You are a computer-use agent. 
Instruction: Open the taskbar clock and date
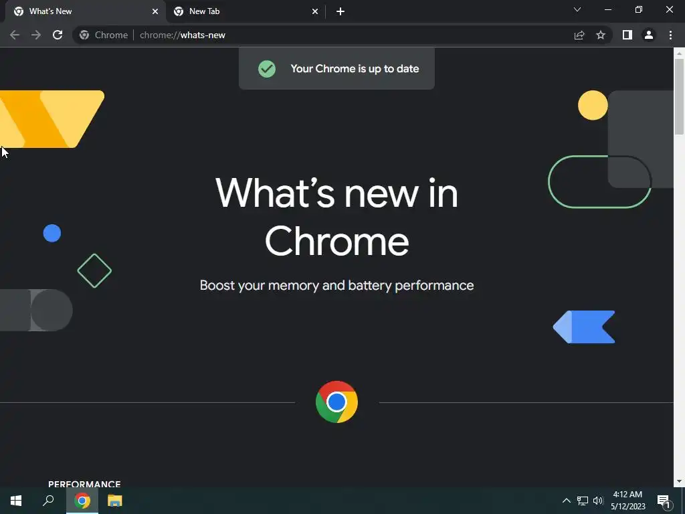point(627,501)
